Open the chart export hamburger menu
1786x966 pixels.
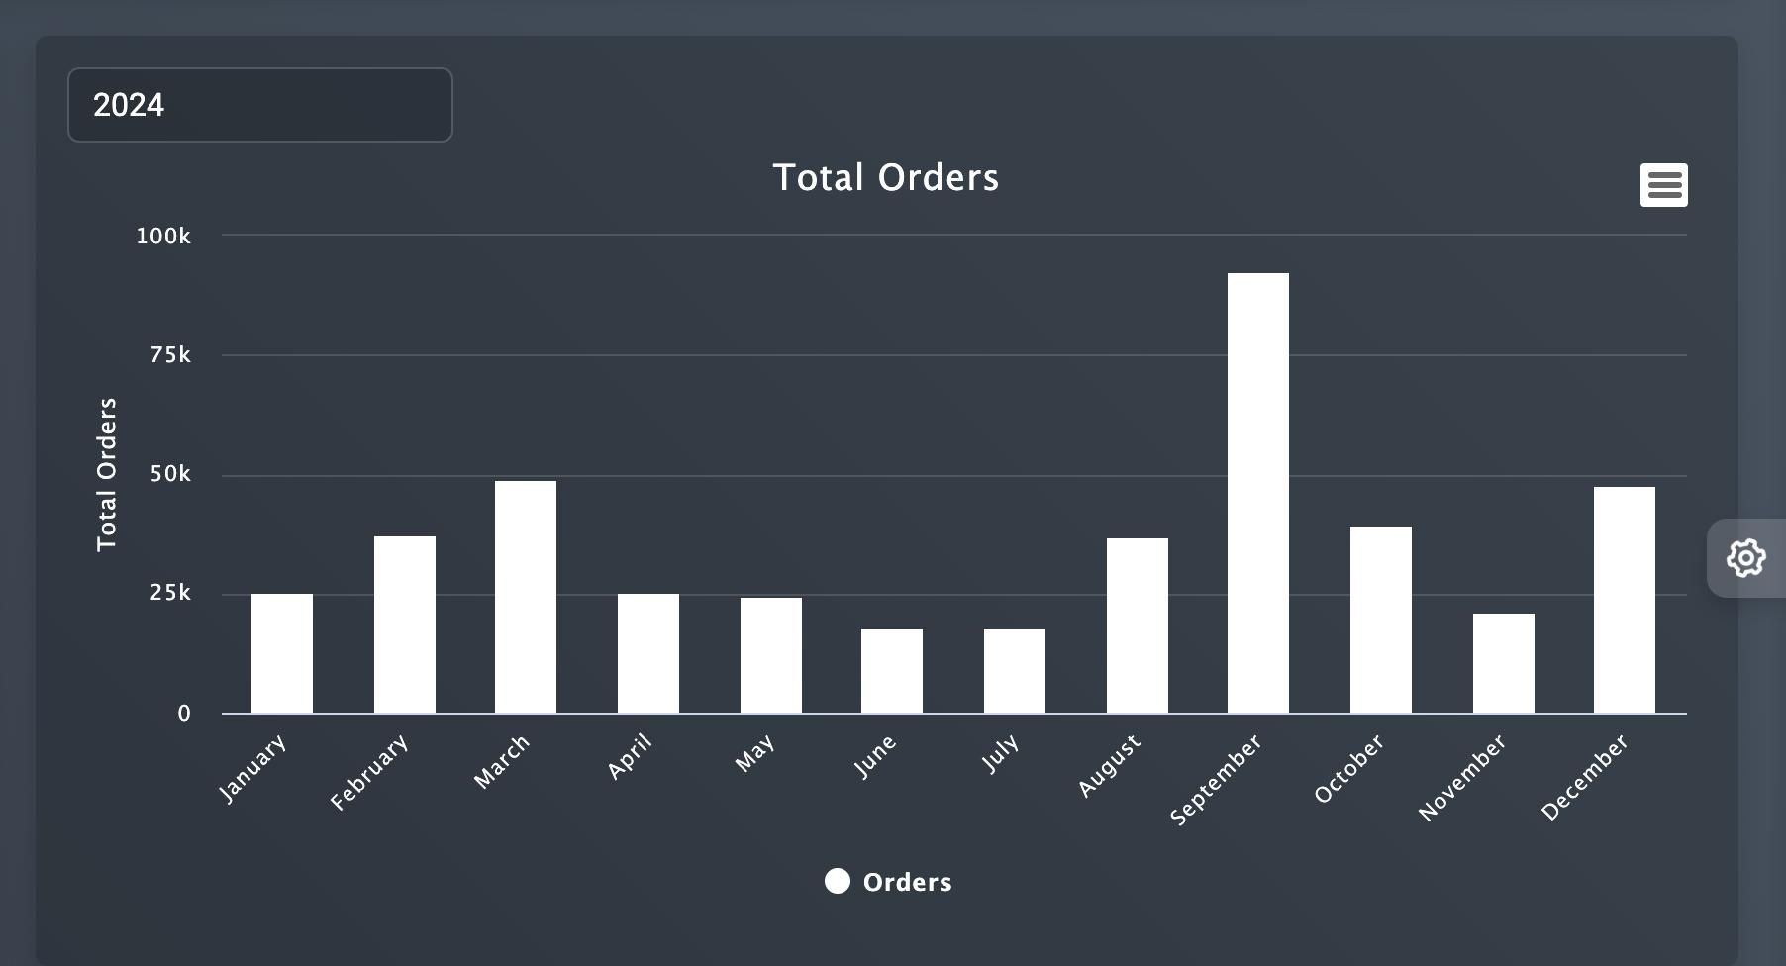point(1664,184)
